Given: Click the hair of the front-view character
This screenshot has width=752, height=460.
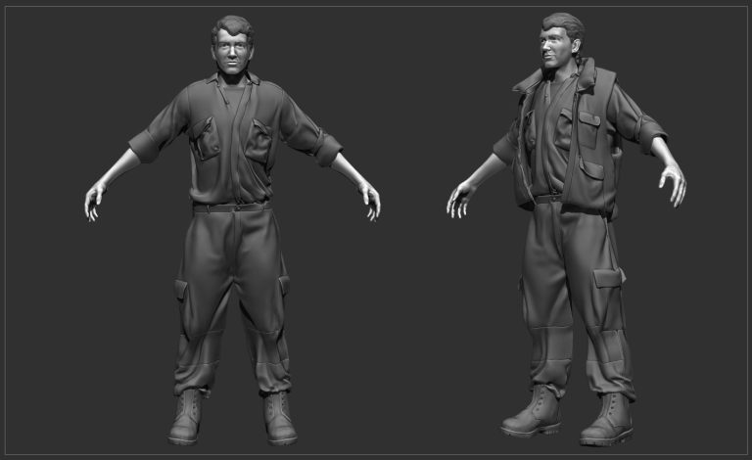Looking at the screenshot, I should pos(232,26).
